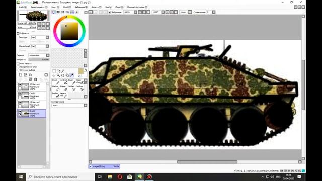Viewport: 322px width, 181px height.
Task: Show the RGB slider panel
Action: pos(58,12)
